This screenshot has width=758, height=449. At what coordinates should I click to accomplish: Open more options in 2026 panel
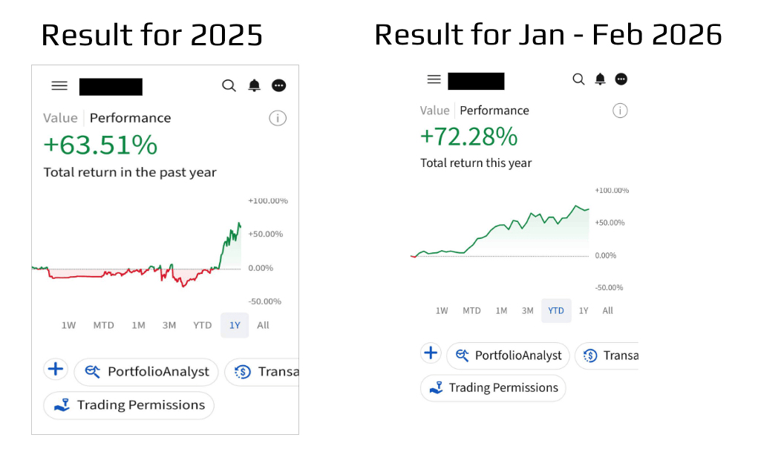(x=621, y=79)
